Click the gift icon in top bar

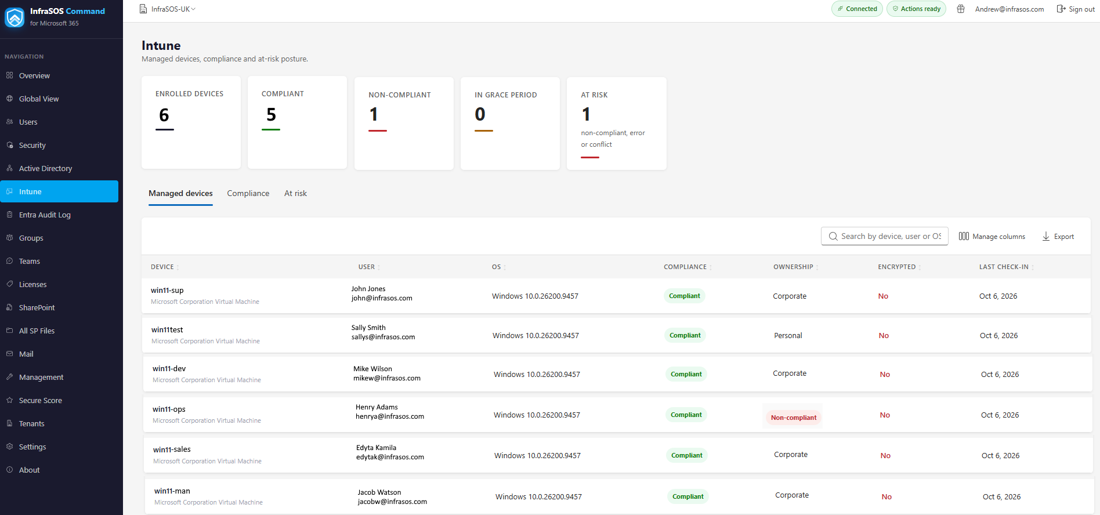coord(961,9)
